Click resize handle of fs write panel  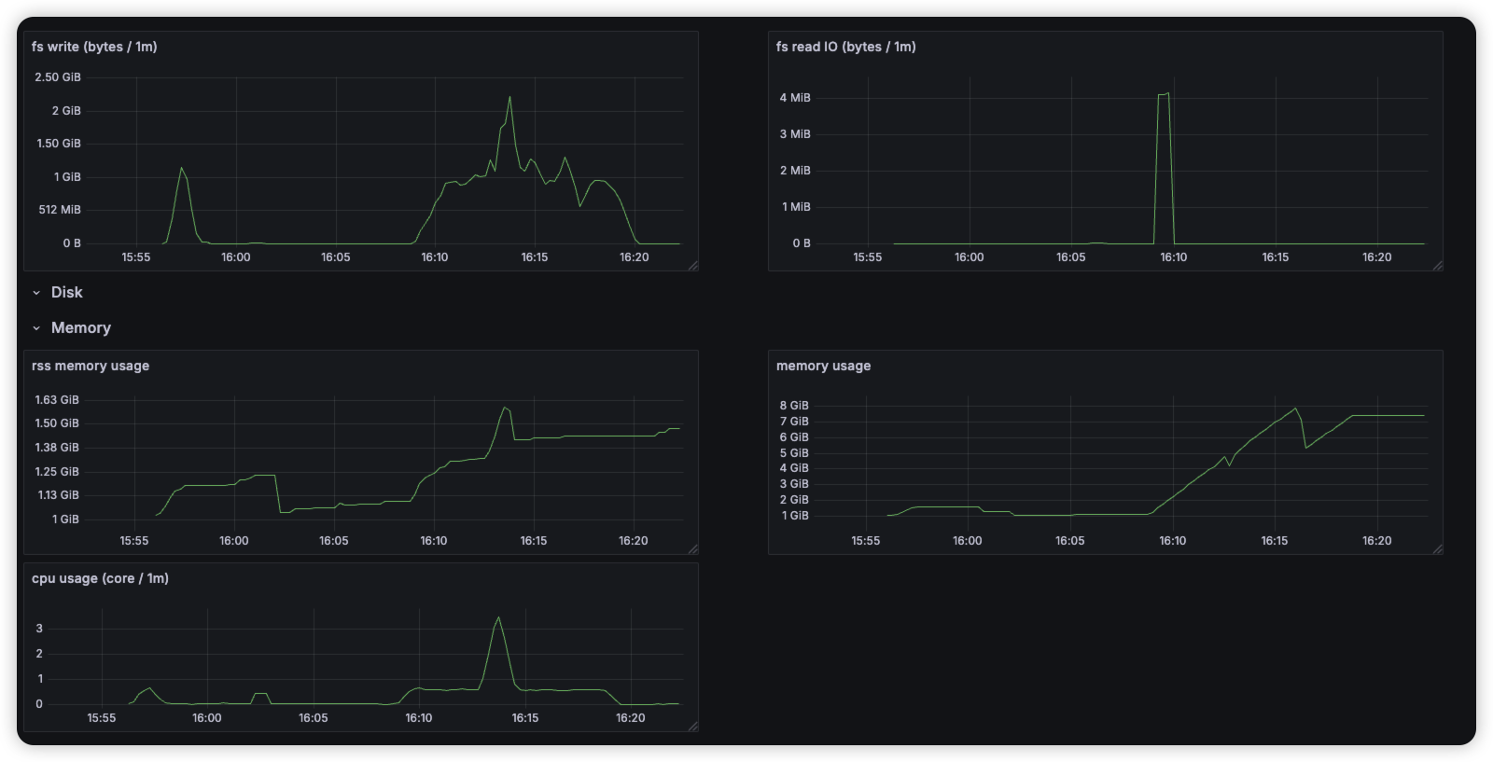(693, 266)
